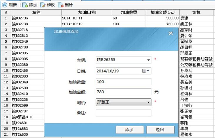215x138 pixels.
Task: Close the 加油信息添加 dialog
Action: click(171, 33)
